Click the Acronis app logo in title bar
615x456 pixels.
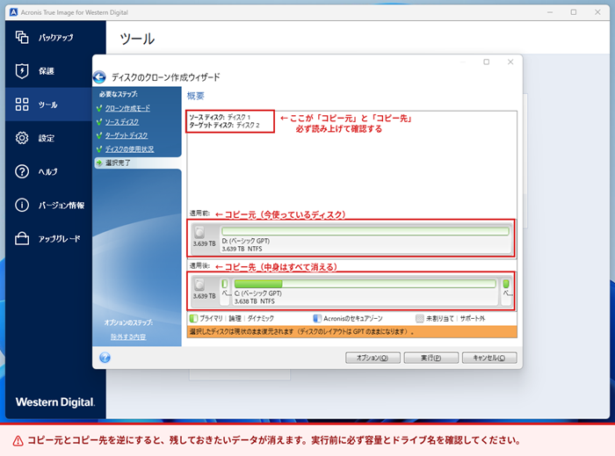point(14,12)
